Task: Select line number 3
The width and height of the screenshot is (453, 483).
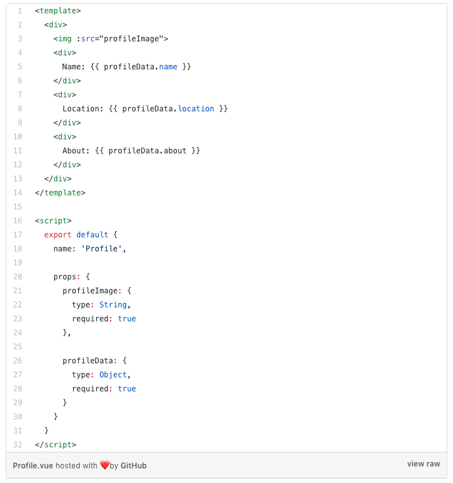Action: 20,39
